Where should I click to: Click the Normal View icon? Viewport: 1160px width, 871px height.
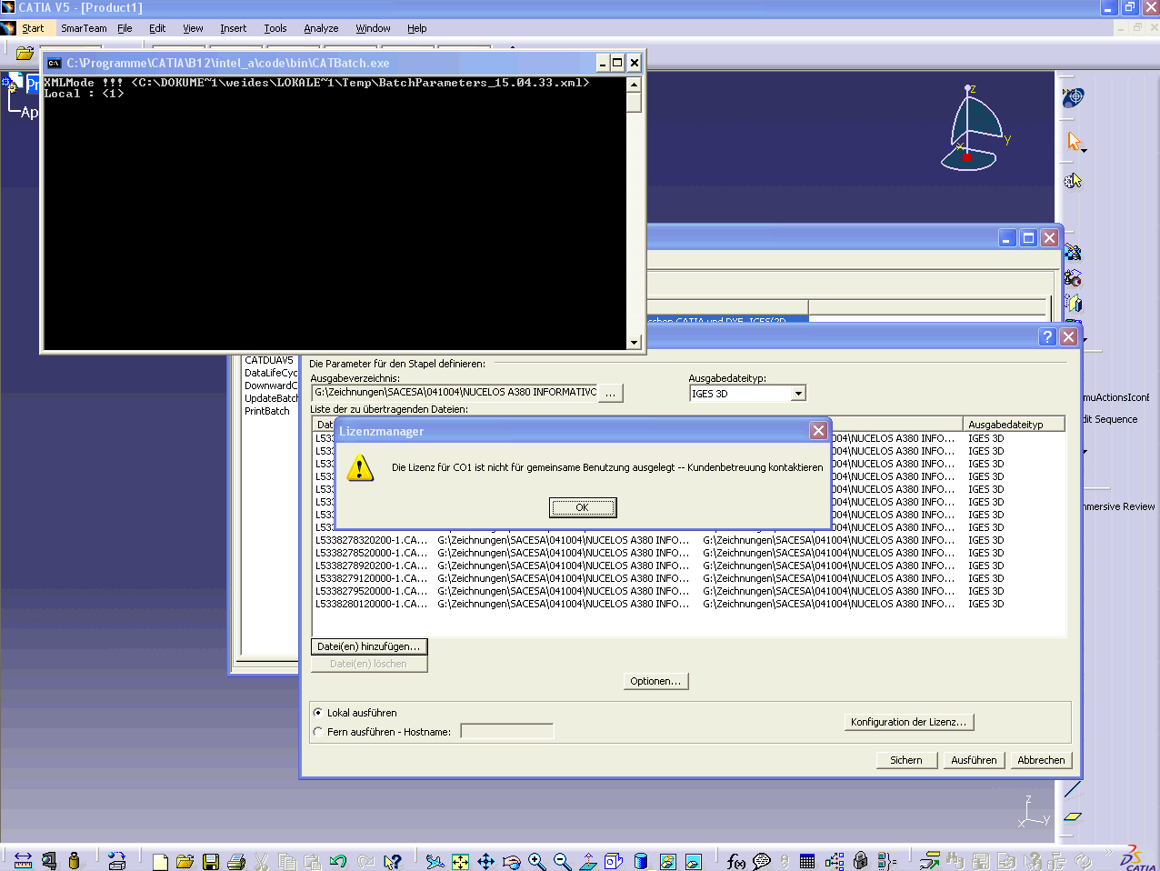(588, 861)
